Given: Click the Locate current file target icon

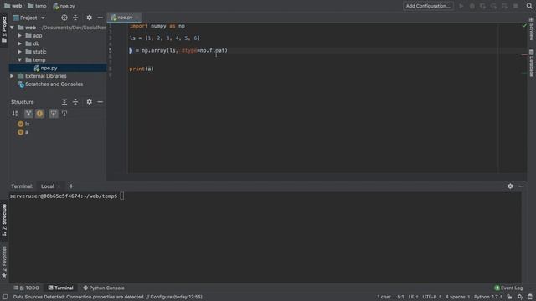Looking at the screenshot, I should (x=64, y=18).
